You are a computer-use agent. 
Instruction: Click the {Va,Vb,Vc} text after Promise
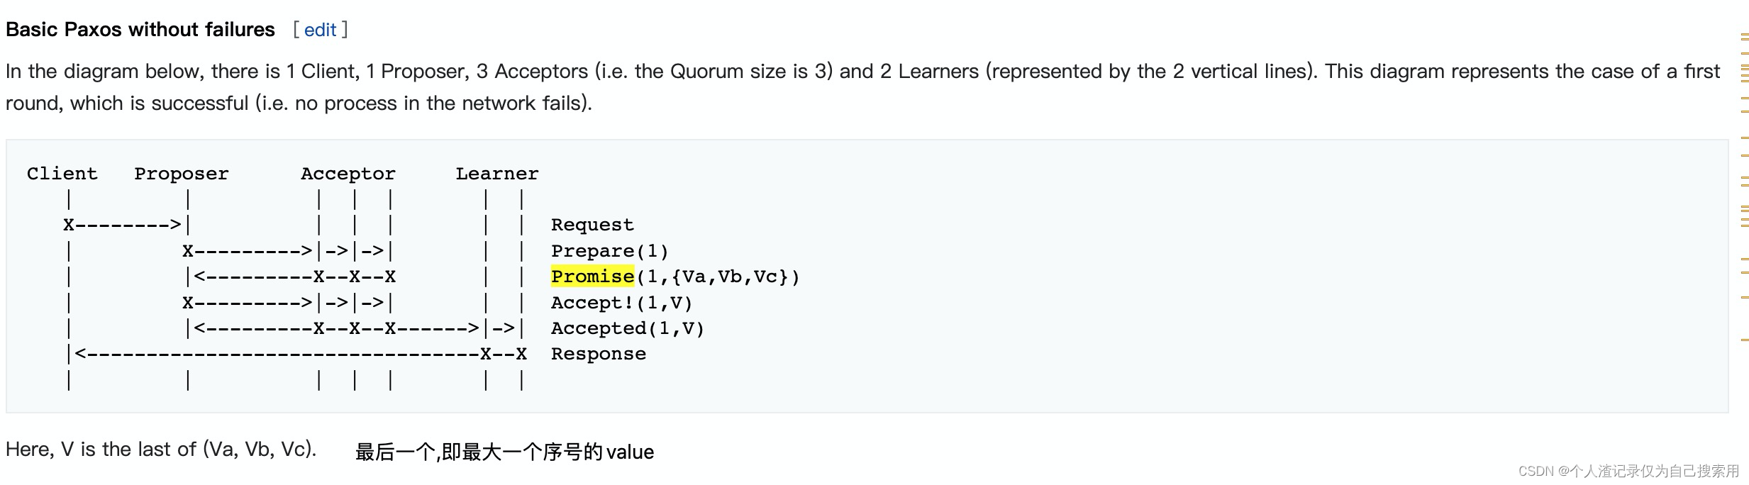pos(730,277)
